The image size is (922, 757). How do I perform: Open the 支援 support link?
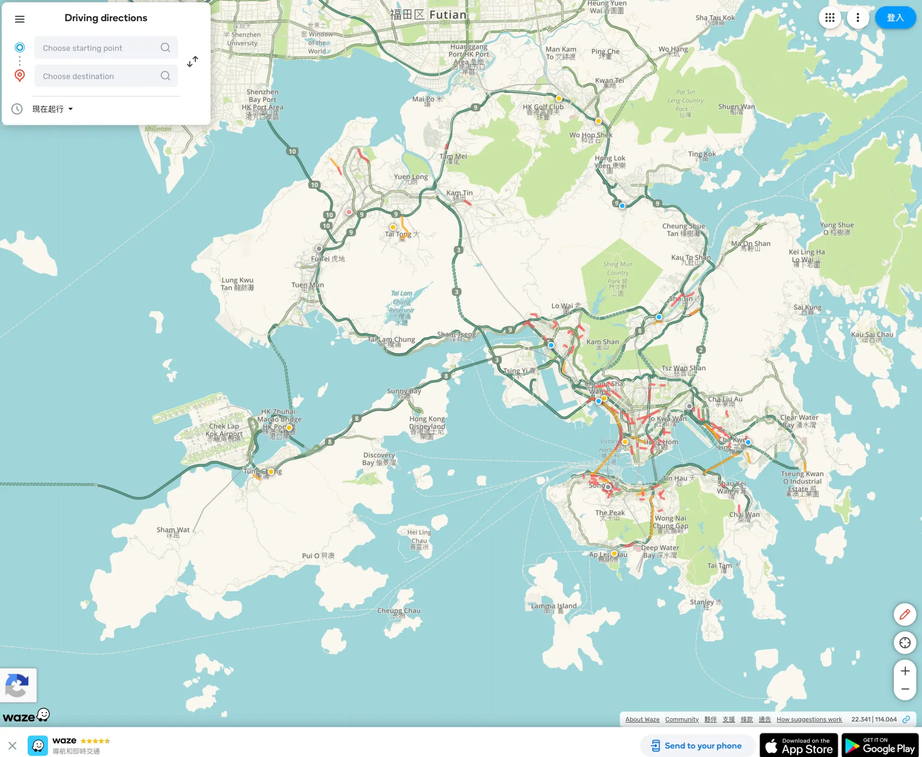[x=728, y=719]
